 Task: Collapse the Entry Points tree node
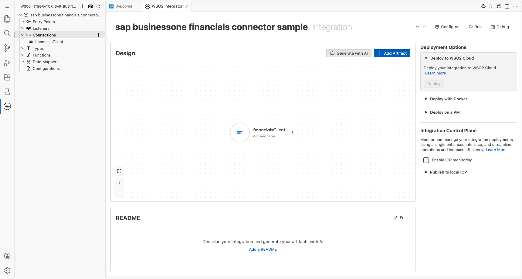pos(23,22)
